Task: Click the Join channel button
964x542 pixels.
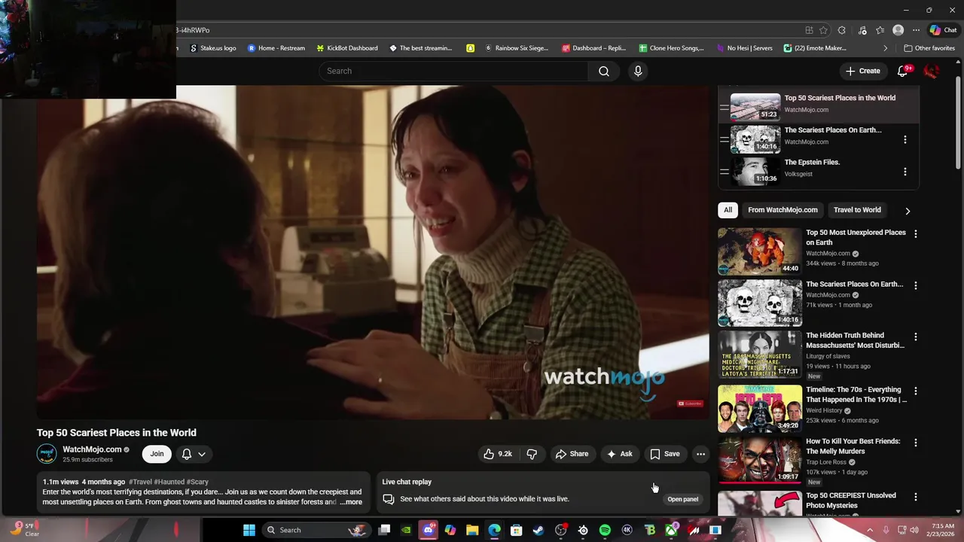Action: pos(157,454)
